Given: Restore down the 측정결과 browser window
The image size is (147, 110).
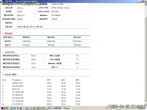Looking at the screenshot, I should tap(143, 1).
